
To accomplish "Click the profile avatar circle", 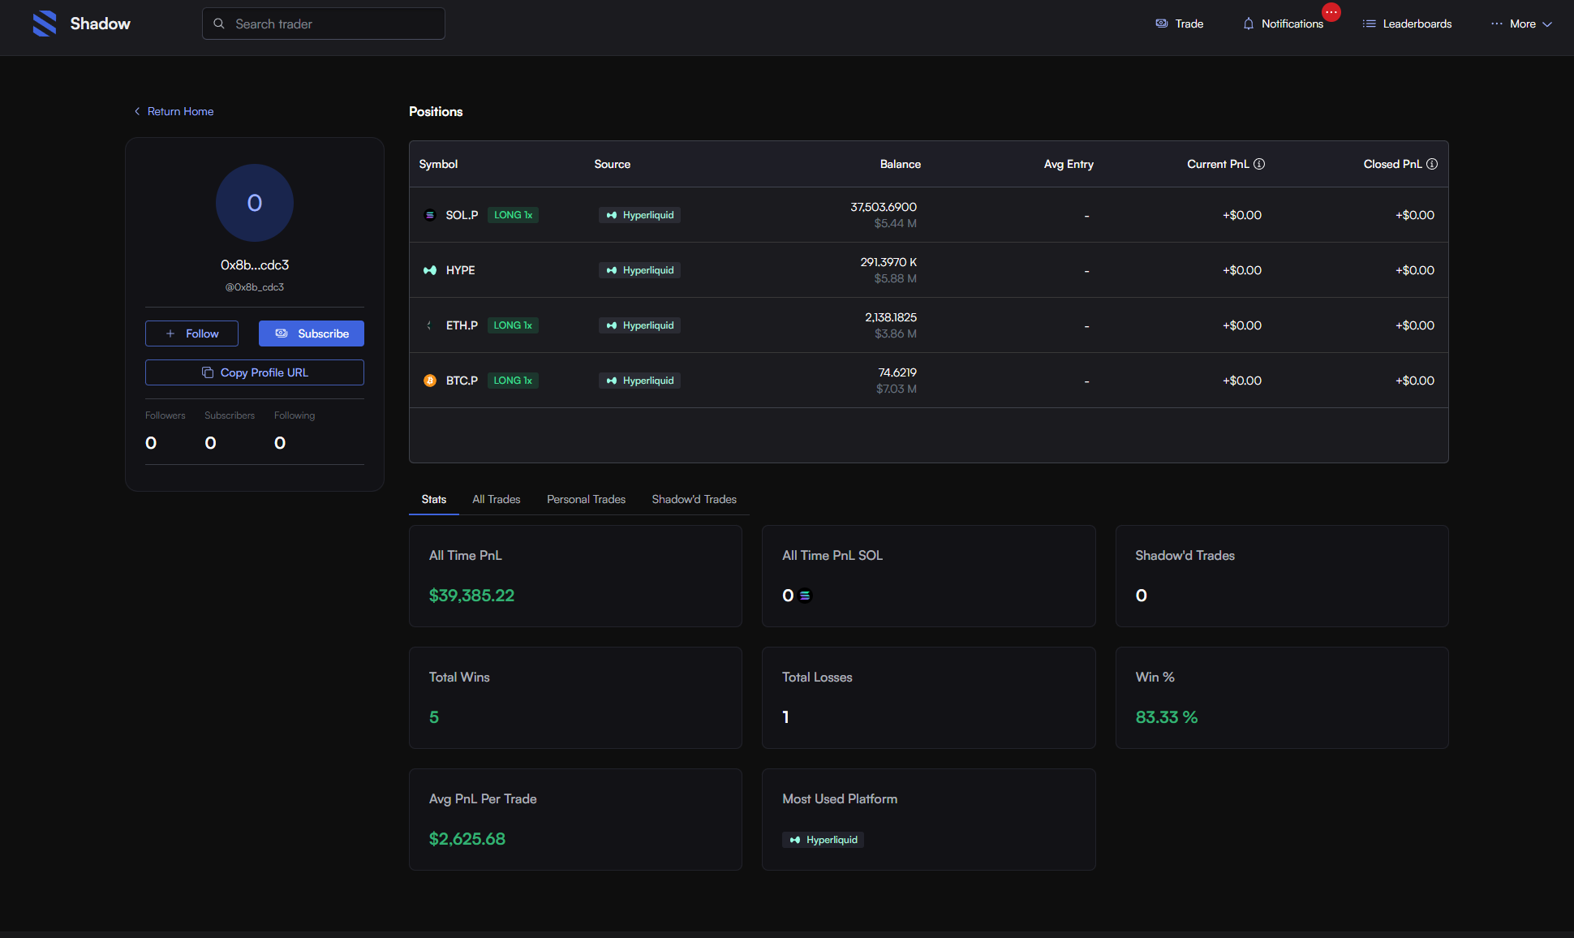I will coord(255,203).
